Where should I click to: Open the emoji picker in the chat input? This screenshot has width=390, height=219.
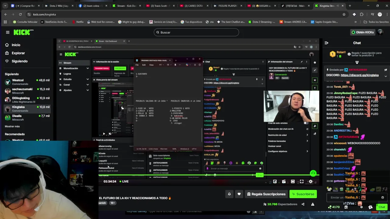click(x=383, y=197)
